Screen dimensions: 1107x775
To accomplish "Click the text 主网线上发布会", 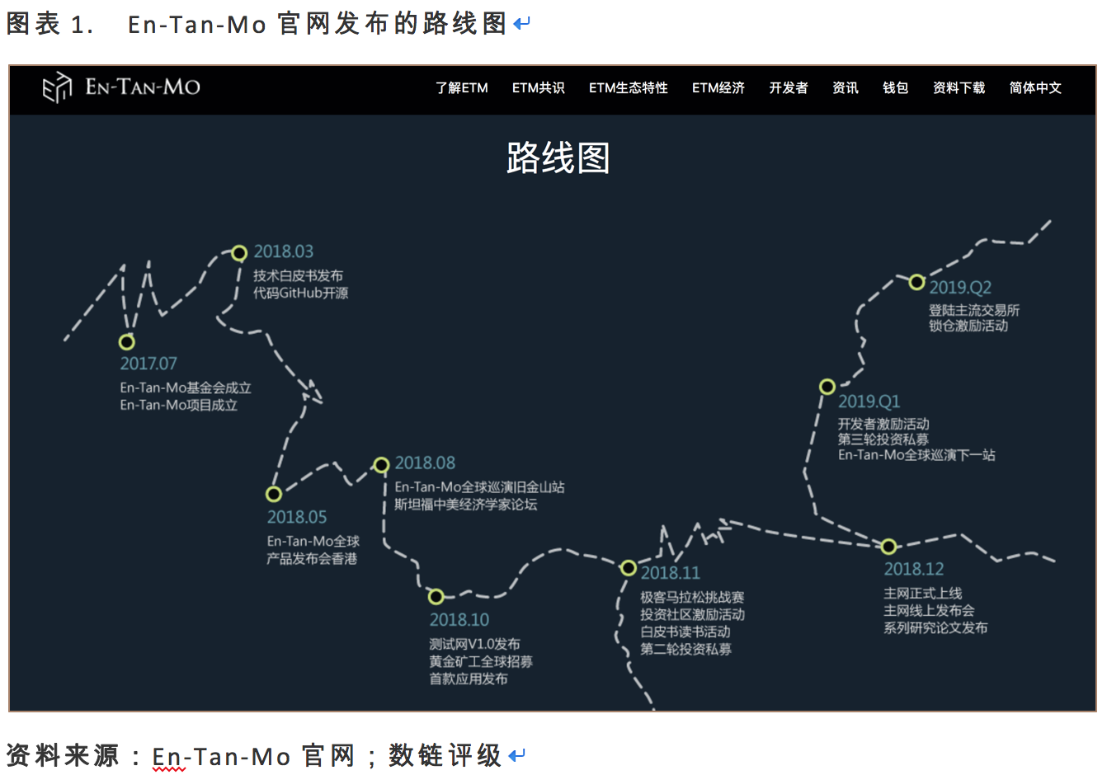I will (929, 611).
